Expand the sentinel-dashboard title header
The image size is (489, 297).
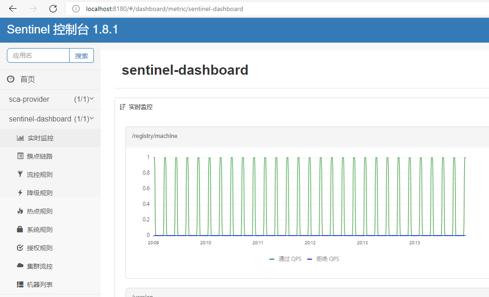click(185, 70)
